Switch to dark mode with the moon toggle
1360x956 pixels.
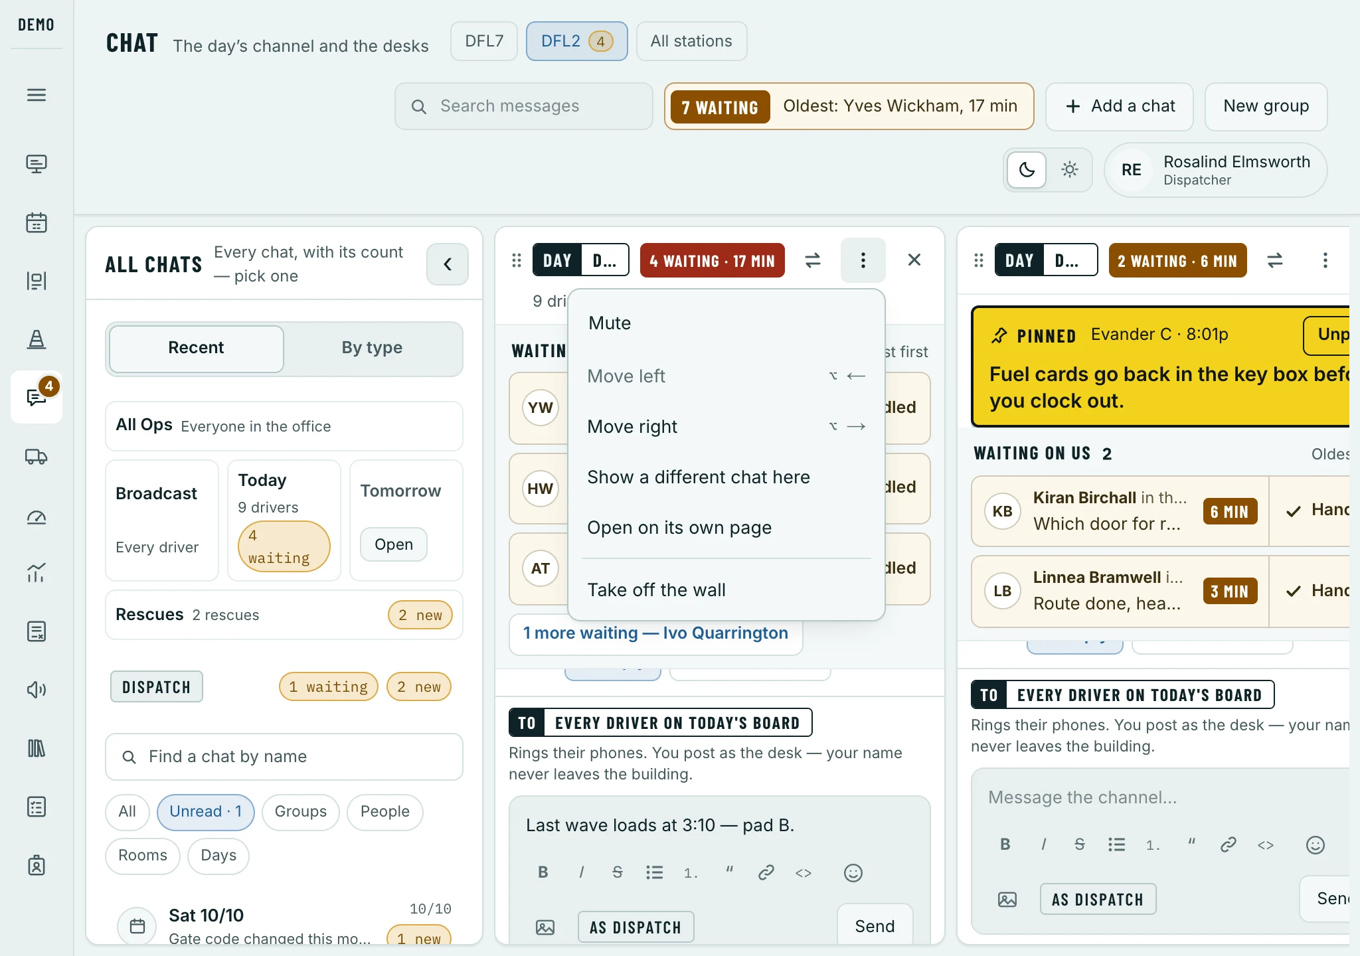[1027, 170]
